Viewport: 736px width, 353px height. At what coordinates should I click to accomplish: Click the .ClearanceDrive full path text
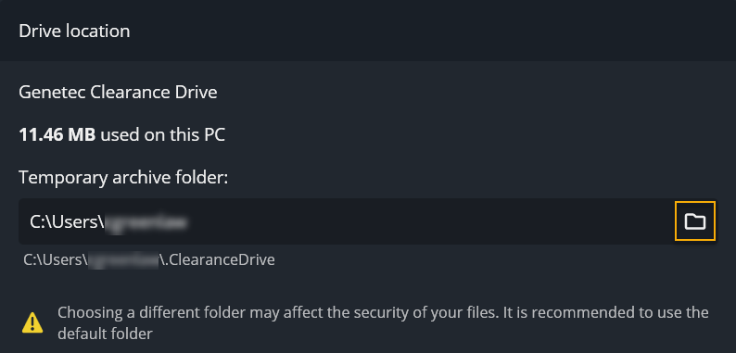[x=149, y=259]
